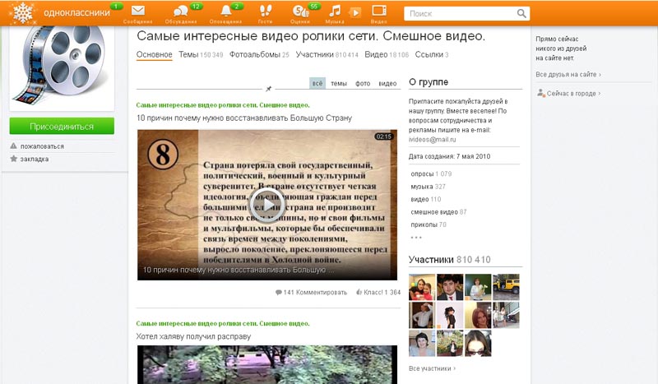Click the music play button in the header

pos(355,12)
